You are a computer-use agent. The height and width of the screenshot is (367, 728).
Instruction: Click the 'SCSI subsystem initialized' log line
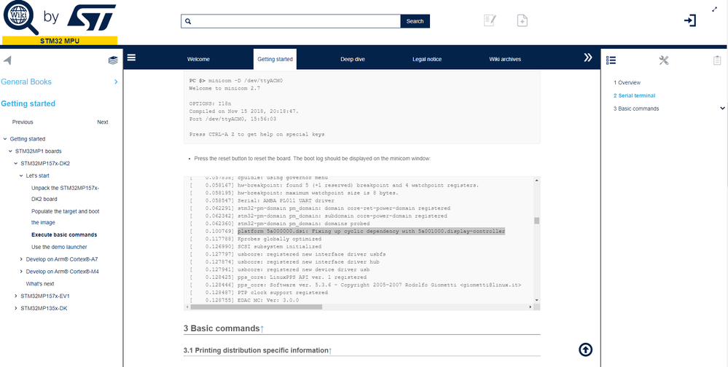point(279,247)
